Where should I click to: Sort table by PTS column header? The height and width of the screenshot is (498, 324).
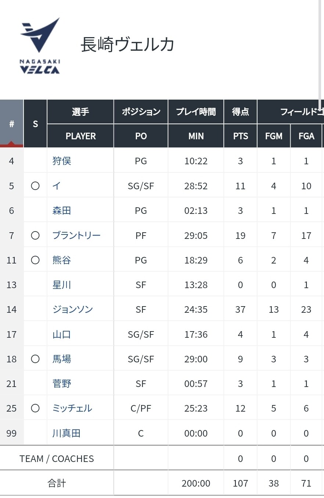click(240, 136)
